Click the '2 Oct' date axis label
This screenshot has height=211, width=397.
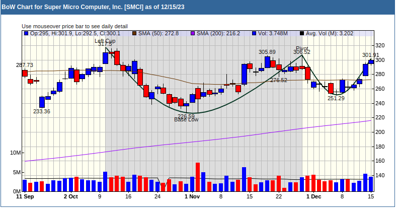pyautogui.click(x=71, y=196)
